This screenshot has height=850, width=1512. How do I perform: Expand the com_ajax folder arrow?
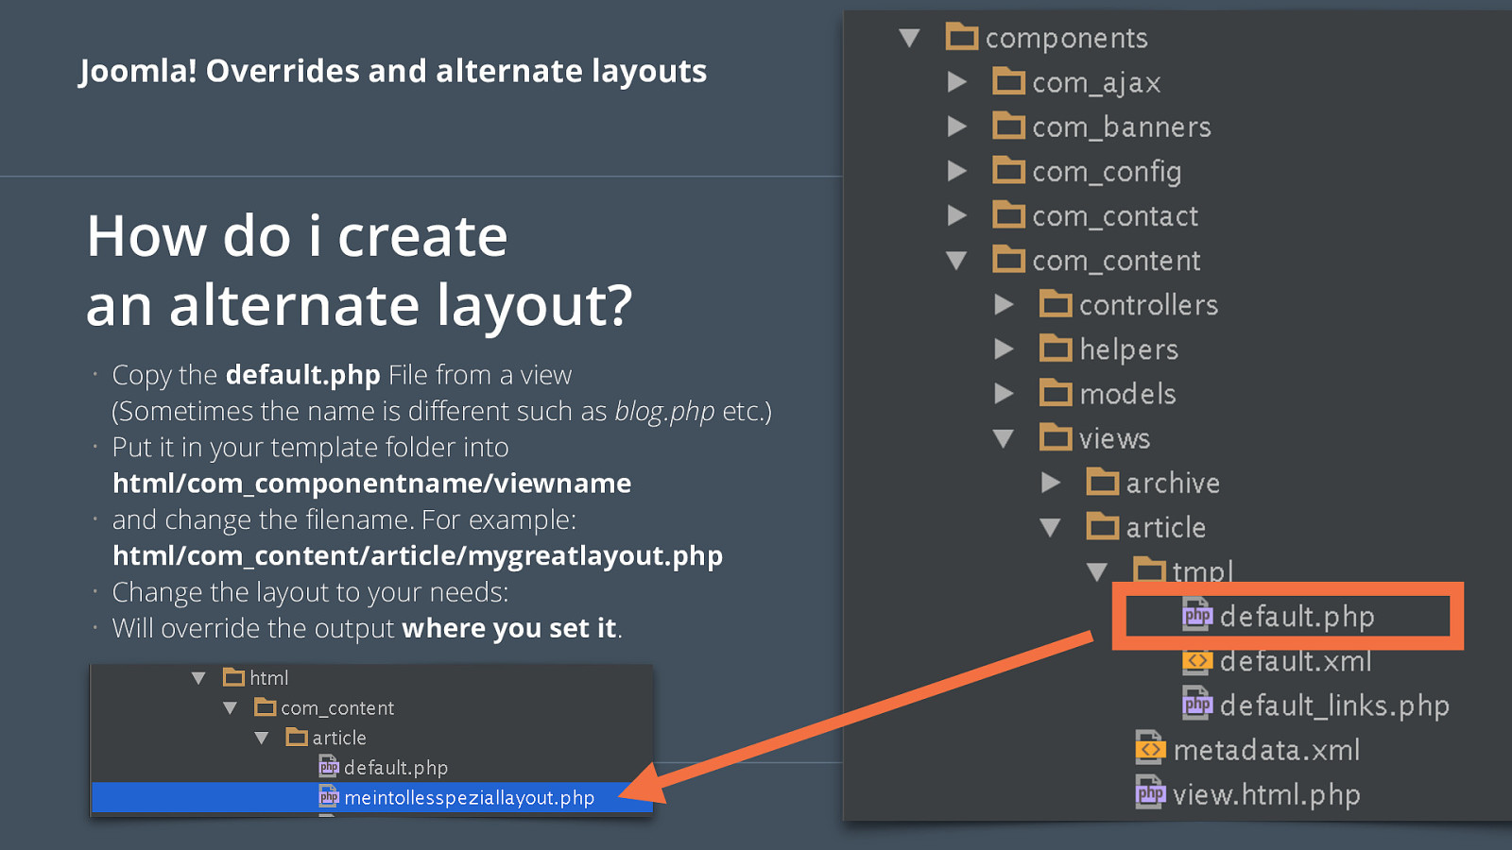pyautogui.click(x=957, y=82)
